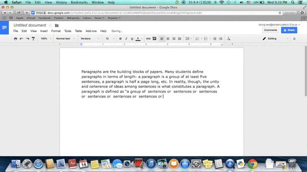Clear formatting with the Tx icon
Screen dimensions: 307x172
[228, 39]
